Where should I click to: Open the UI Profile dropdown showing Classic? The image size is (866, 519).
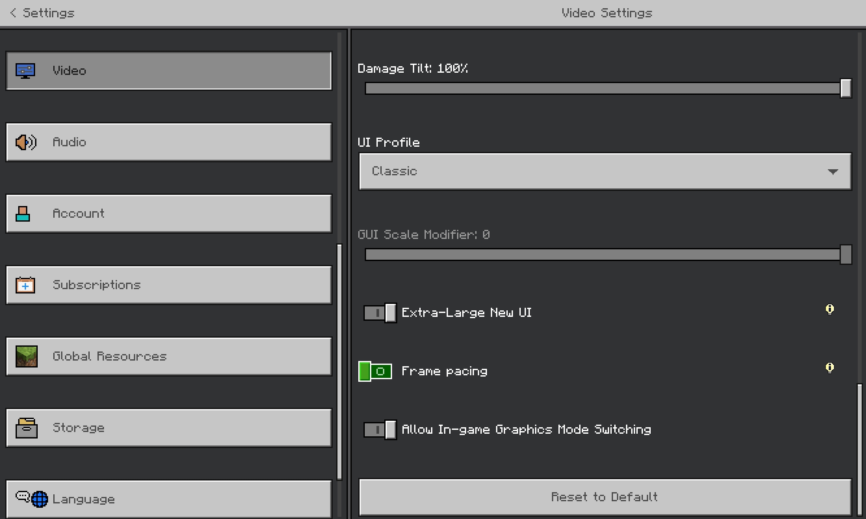[x=605, y=171]
